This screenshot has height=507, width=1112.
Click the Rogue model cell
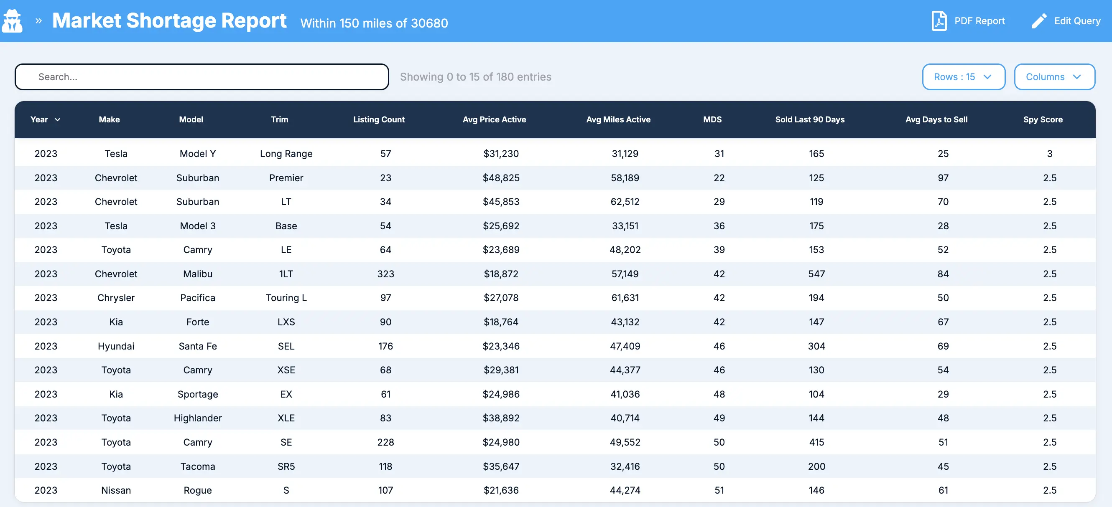[x=198, y=490]
